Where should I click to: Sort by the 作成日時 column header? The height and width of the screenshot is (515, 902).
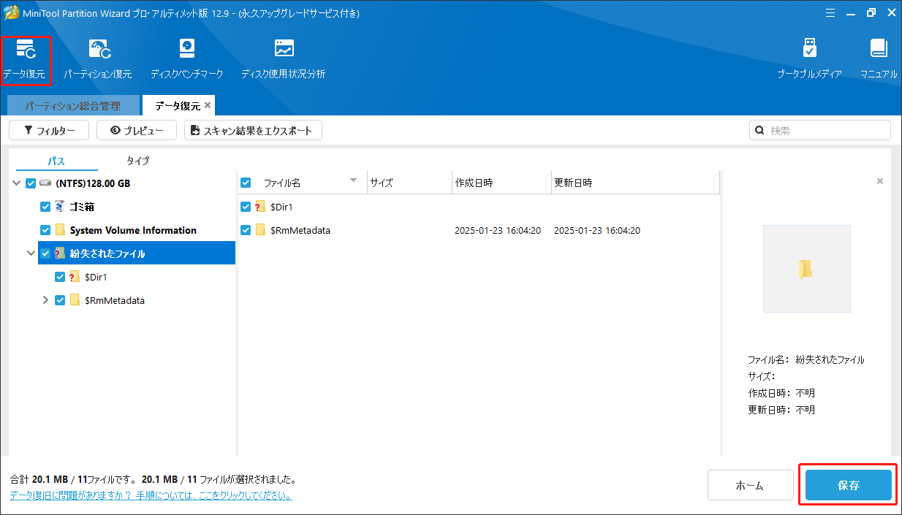pyautogui.click(x=501, y=183)
